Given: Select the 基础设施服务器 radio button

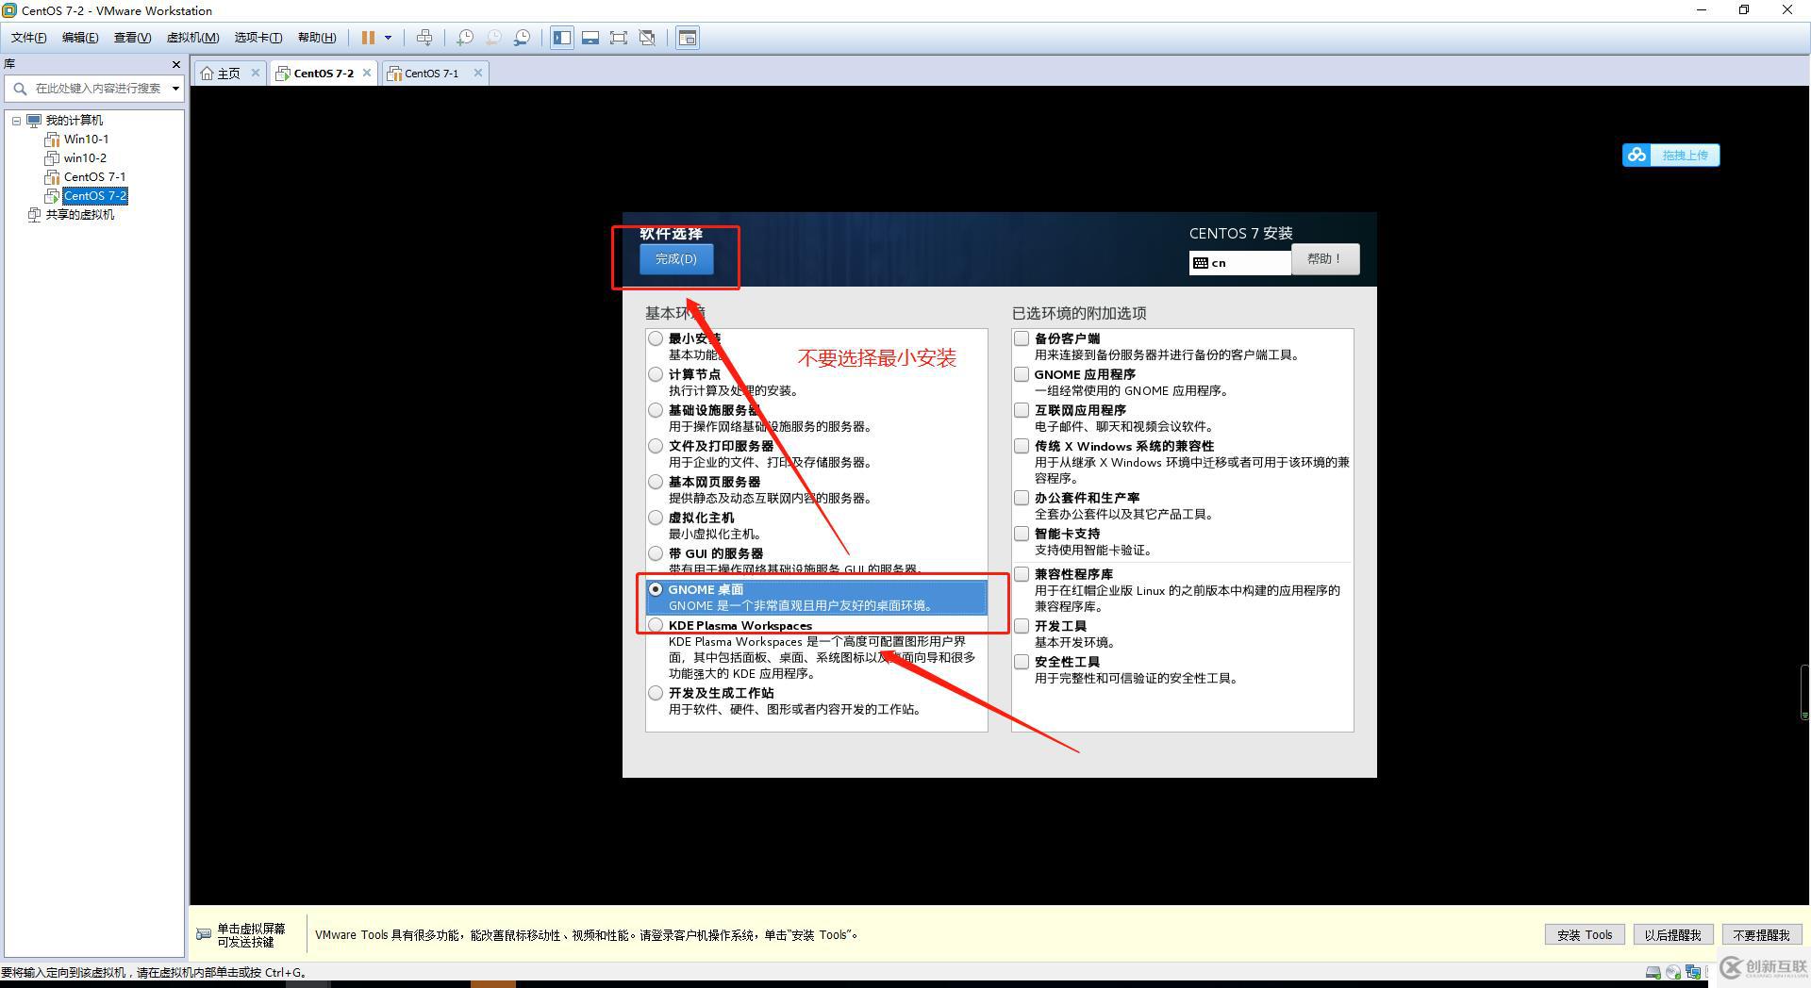Looking at the screenshot, I should 656,410.
